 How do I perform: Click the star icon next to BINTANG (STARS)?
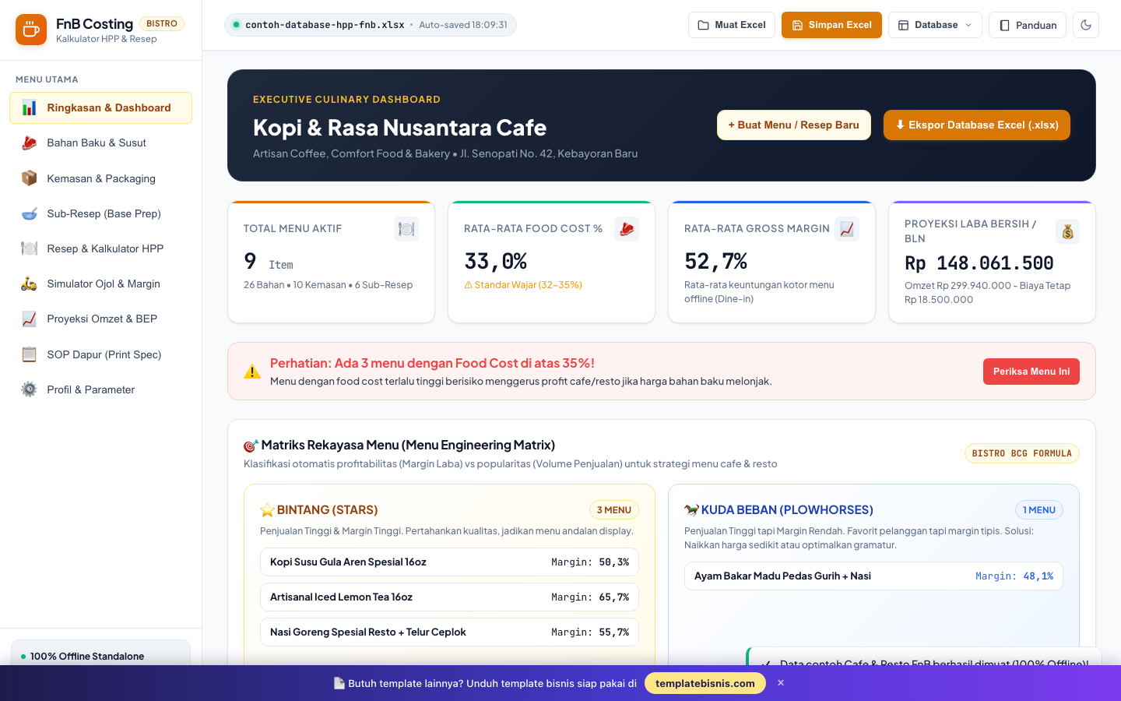tap(267, 510)
